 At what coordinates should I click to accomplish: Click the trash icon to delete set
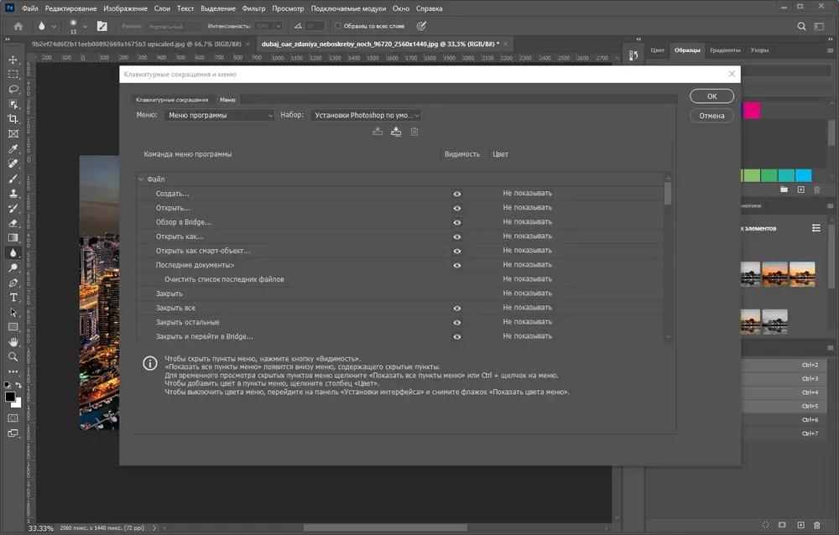pos(414,132)
